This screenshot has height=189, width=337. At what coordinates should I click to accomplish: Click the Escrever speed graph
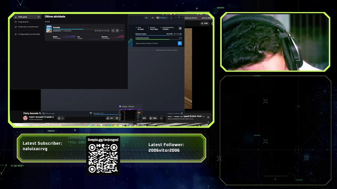pyautogui.click(x=117, y=37)
